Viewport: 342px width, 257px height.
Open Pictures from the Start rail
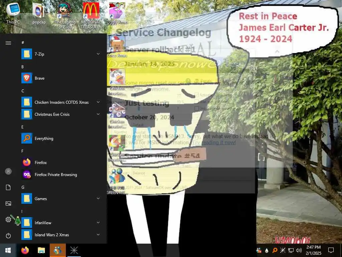[x=8, y=203]
